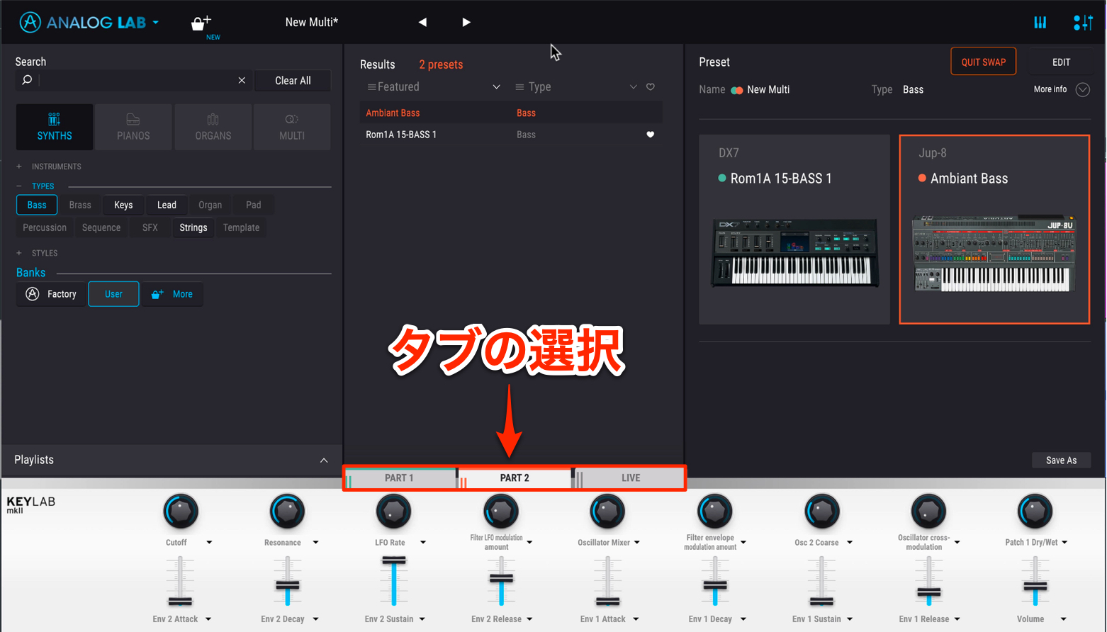Select the User bank
The image size is (1107, 632).
click(113, 294)
